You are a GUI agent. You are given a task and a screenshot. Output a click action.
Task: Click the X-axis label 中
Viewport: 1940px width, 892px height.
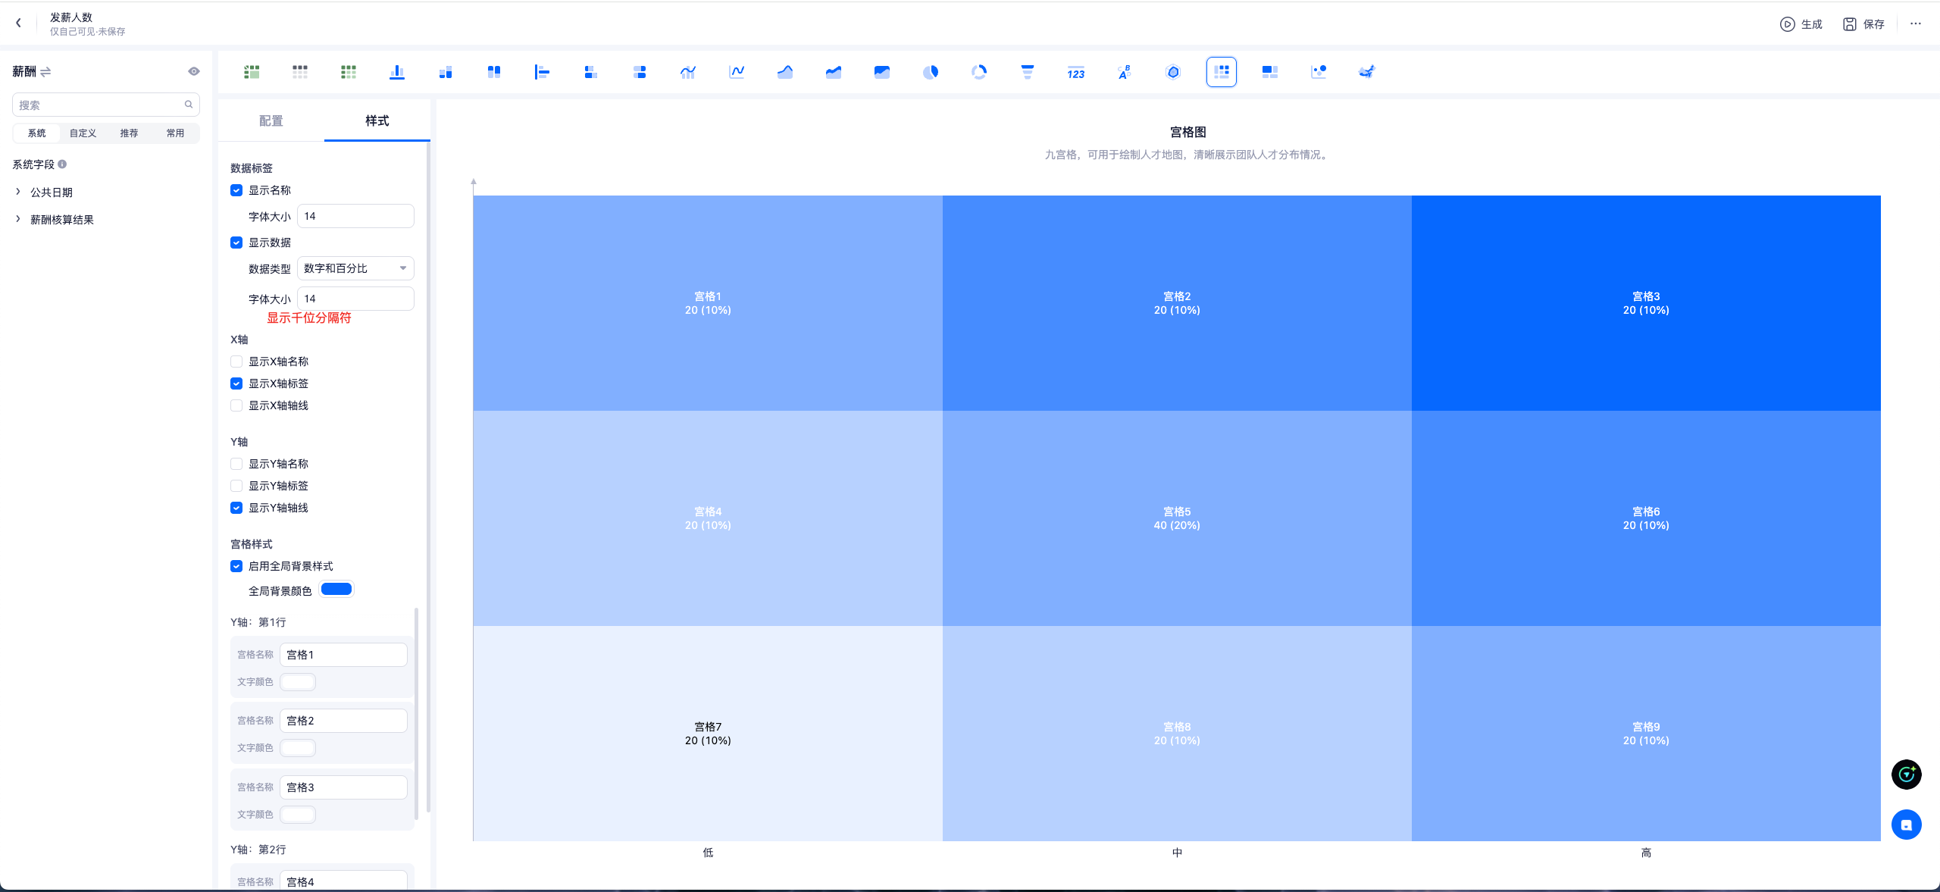(x=1177, y=853)
